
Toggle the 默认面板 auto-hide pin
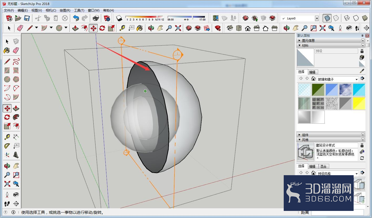click(x=363, y=36)
